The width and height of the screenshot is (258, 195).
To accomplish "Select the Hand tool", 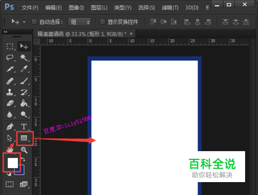I will click(10, 150).
